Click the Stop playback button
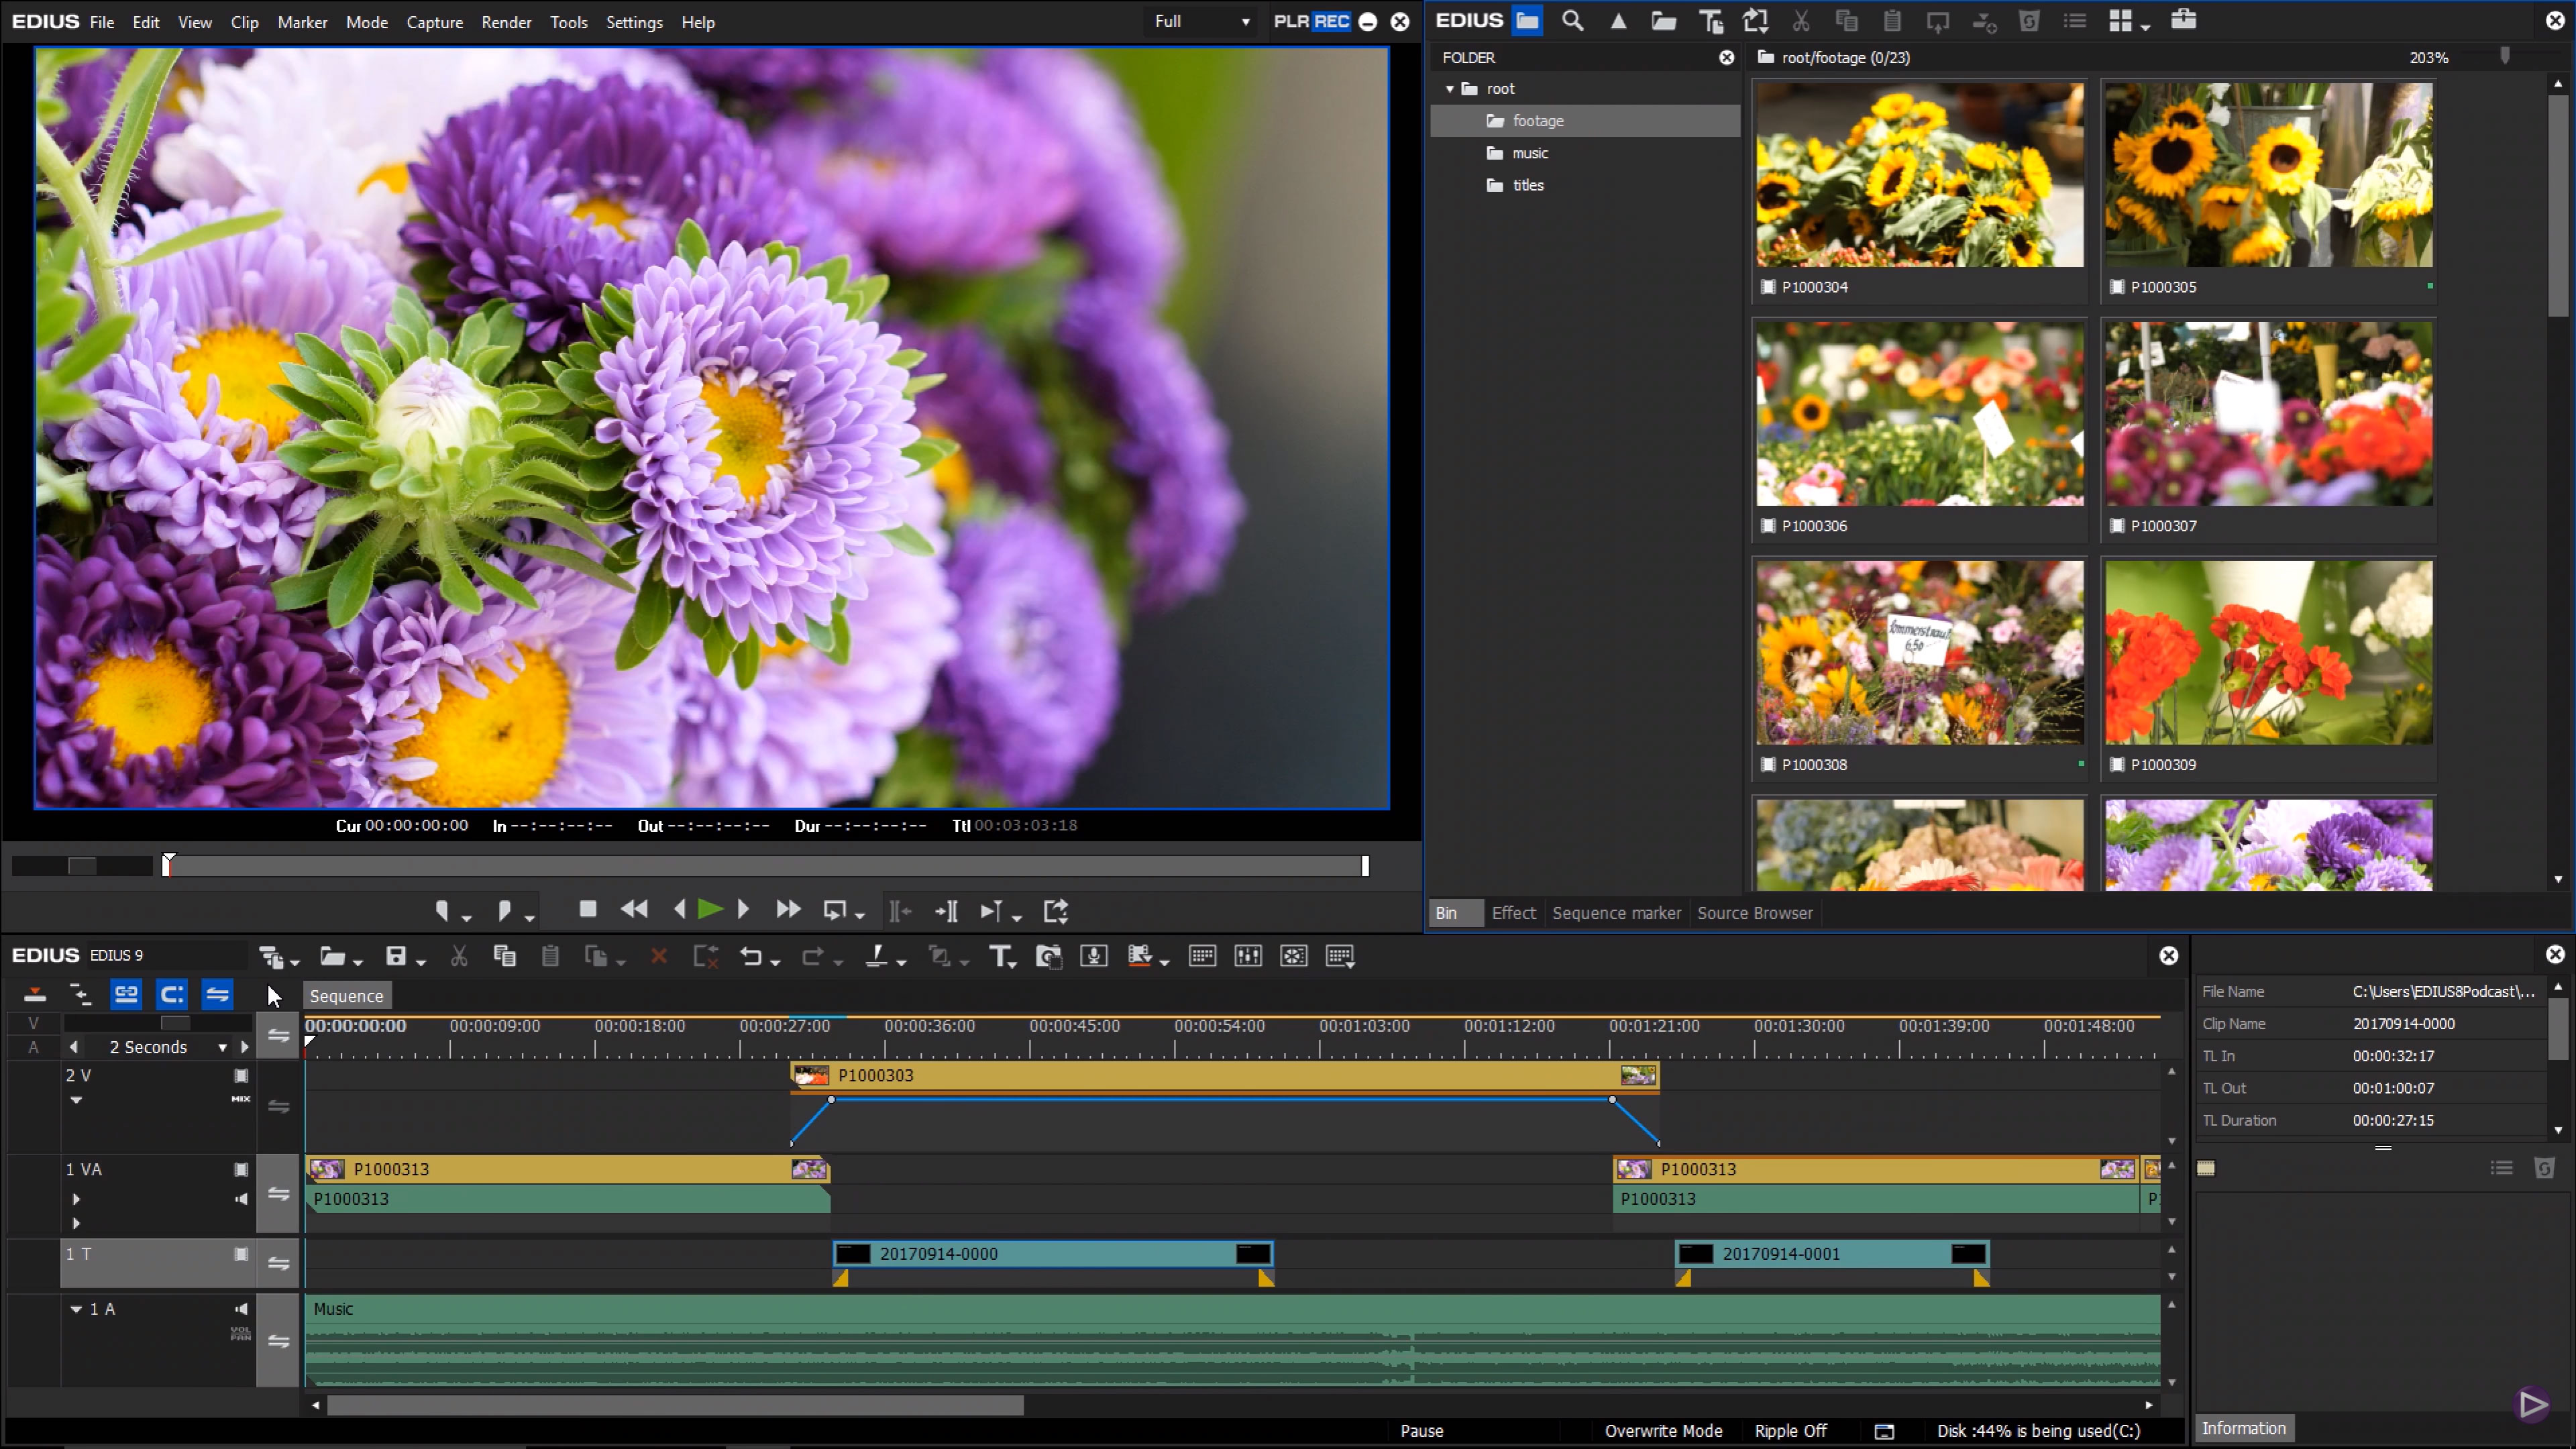The height and width of the screenshot is (1449, 2576). point(588,909)
